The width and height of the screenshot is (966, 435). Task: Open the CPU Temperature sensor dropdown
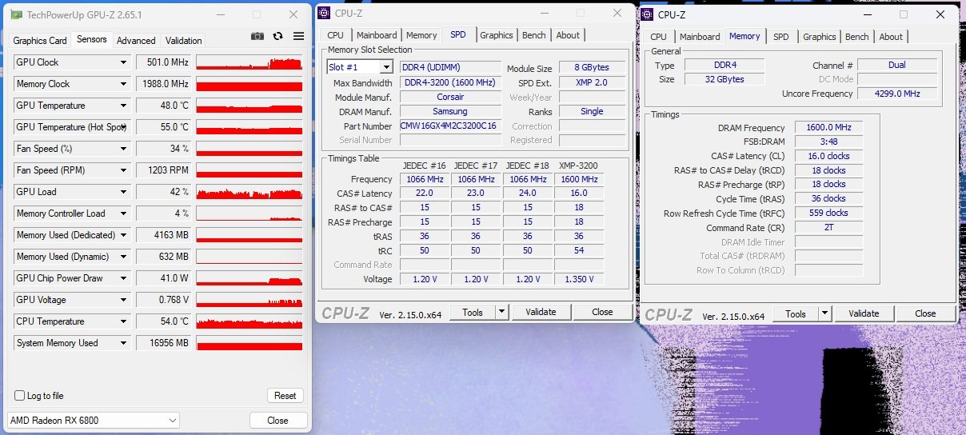[x=123, y=321]
